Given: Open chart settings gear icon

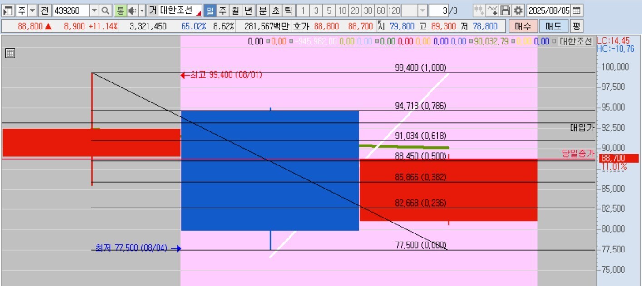Looking at the screenshot, I should 518,10.
